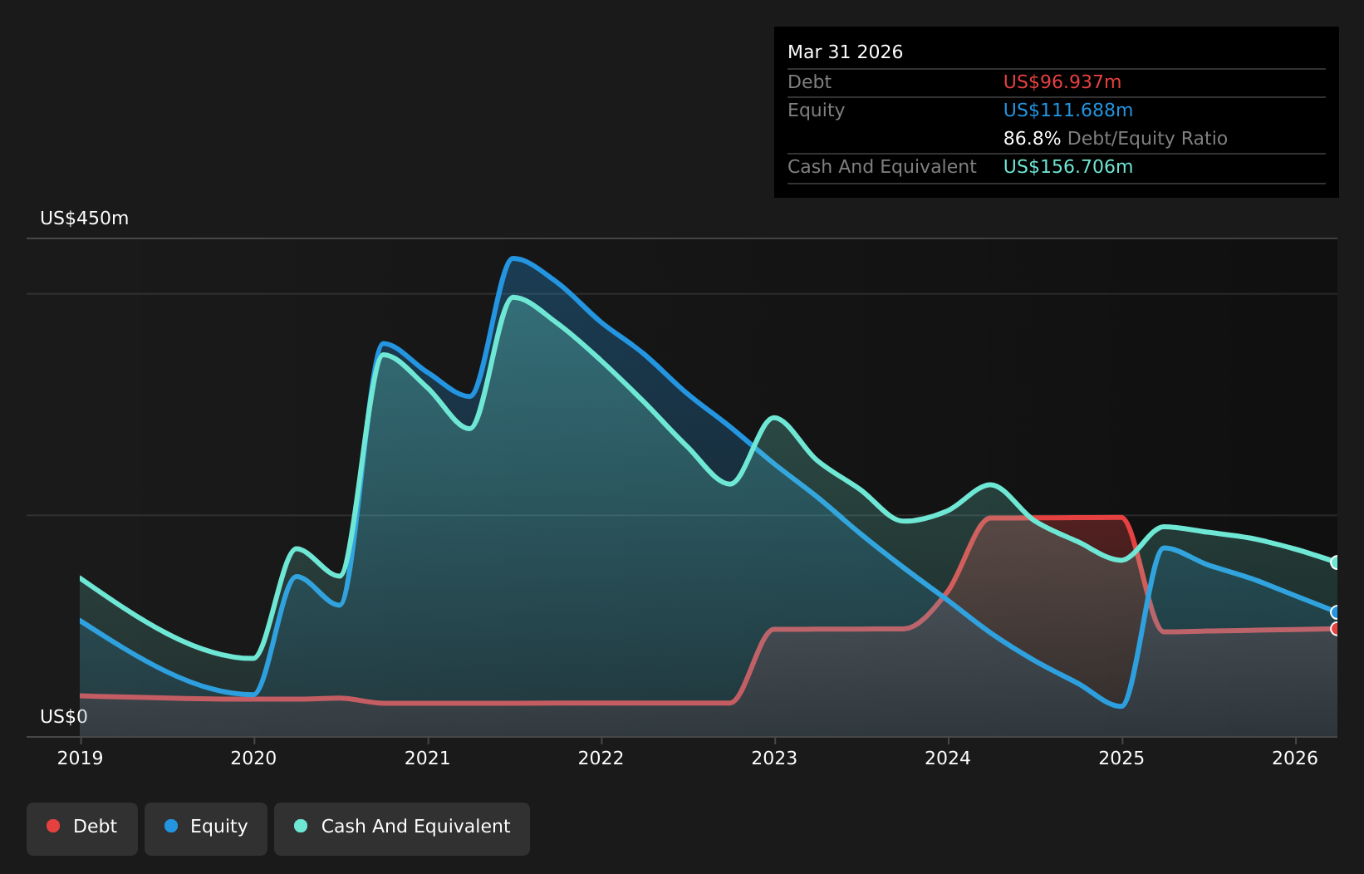Click the US$450m y-axis label

tap(85, 218)
